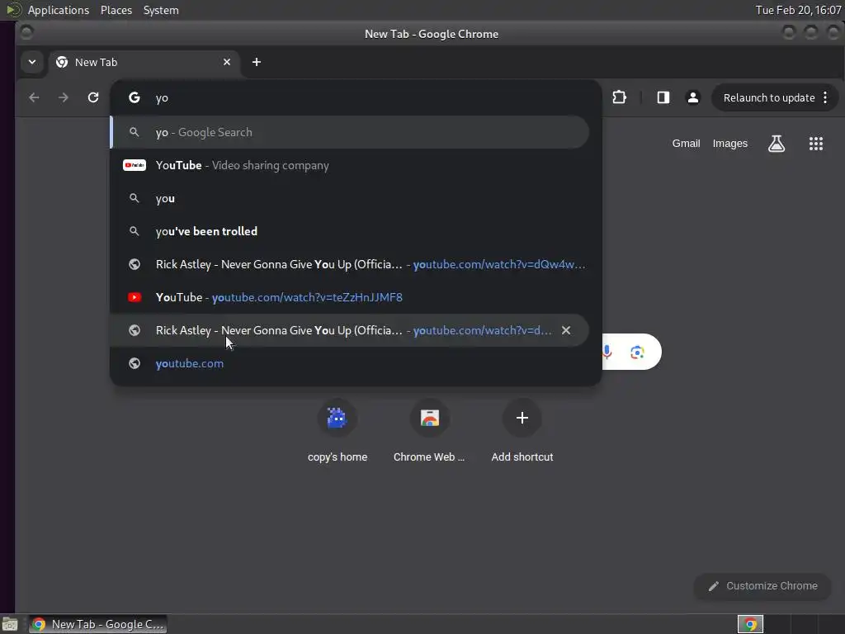The height and width of the screenshot is (634, 845).
Task: Search by image with Google Lens icon
Action: [638, 352]
